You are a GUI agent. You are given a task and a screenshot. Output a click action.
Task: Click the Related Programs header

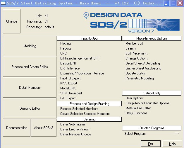pos(152,128)
